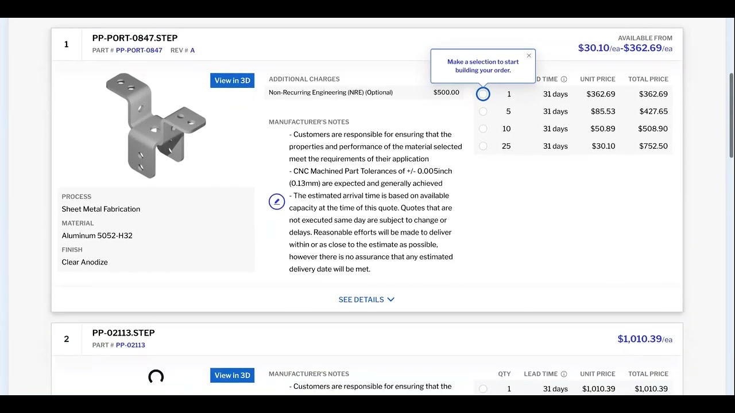Click the sheet metal bracket thumbnail image
735x413 pixels.
(x=156, y=125)
